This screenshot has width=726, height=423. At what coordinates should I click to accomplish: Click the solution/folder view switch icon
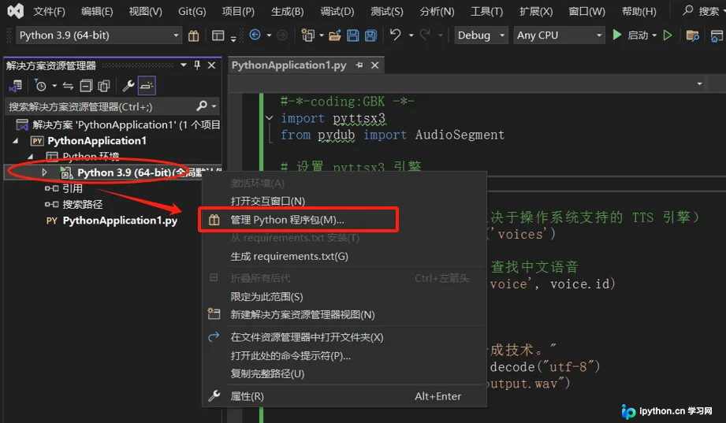pos(16,86)
